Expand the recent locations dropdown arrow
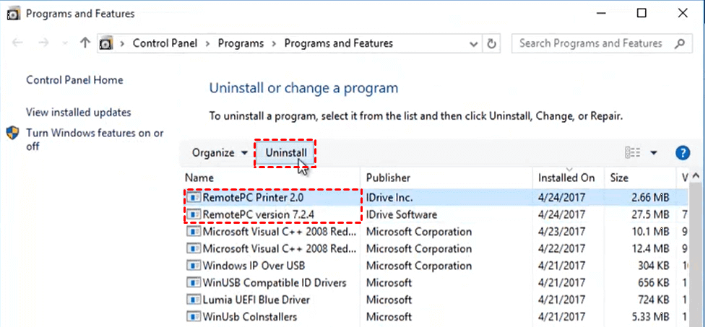Viewport: 708px width, 327px height. [x=65, y=43]
